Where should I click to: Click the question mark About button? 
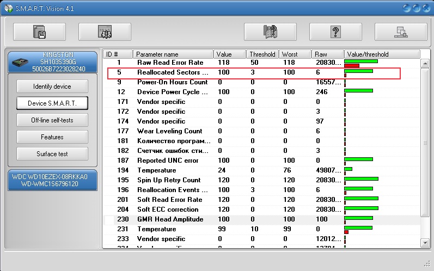tap(336, 32)
